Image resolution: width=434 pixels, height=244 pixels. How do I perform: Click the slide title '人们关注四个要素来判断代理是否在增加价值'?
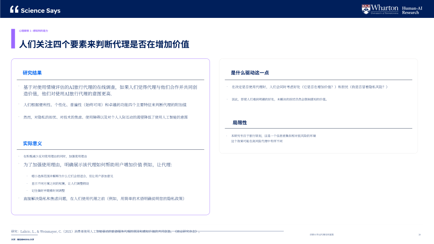104,44
